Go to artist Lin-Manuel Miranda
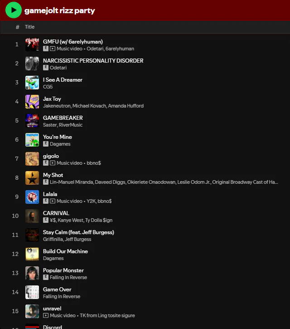290x329 pixels. click(72, 182)
